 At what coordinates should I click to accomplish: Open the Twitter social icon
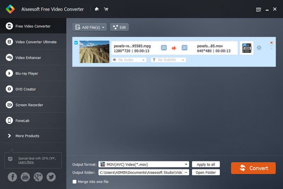[51, 177]
